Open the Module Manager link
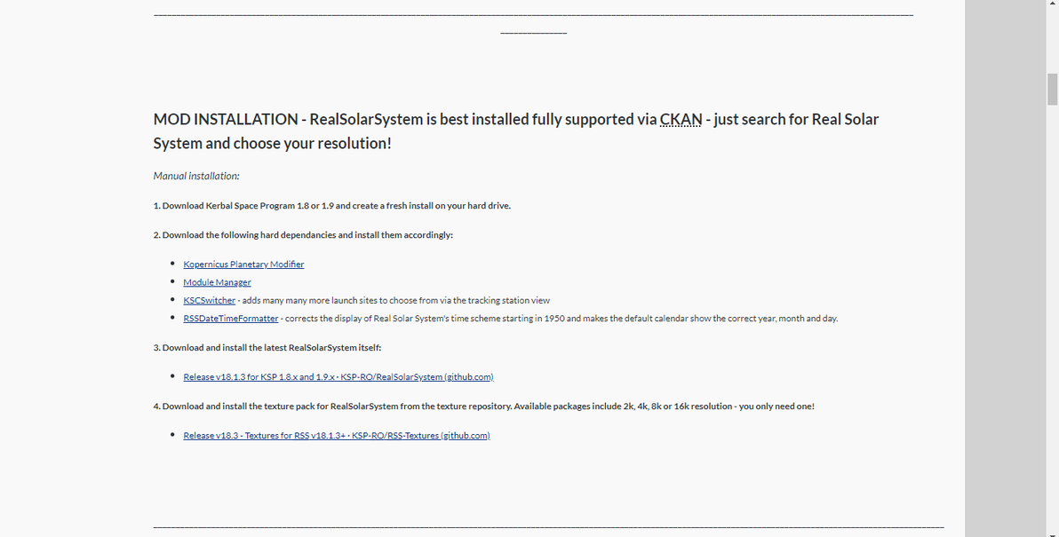The width and height of the screenshot is (1059, 537). click(x=217, y=282)
